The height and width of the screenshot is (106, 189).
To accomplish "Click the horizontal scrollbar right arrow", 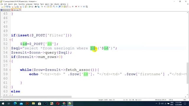I will point(185,97).
